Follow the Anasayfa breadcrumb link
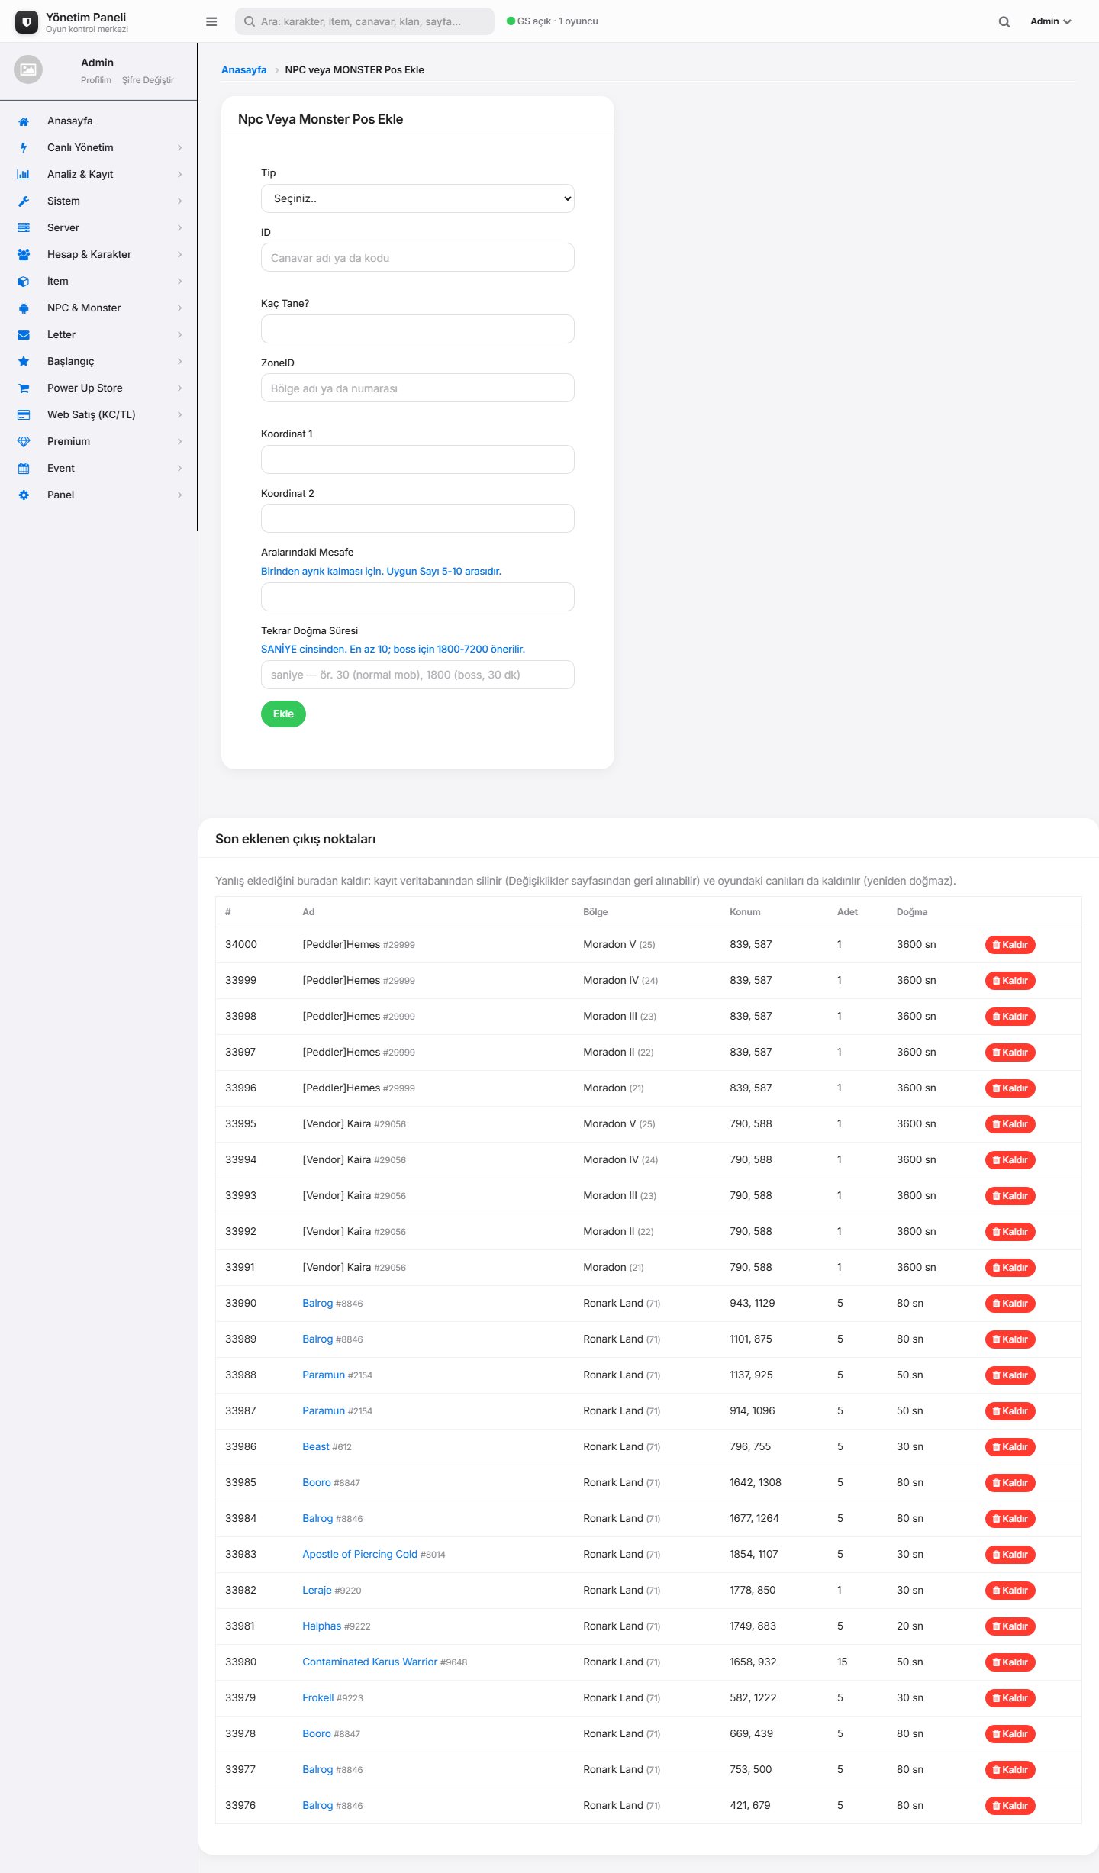Screen dimensions: 1099x1873 pyautogui.click(x=243, y=69)
